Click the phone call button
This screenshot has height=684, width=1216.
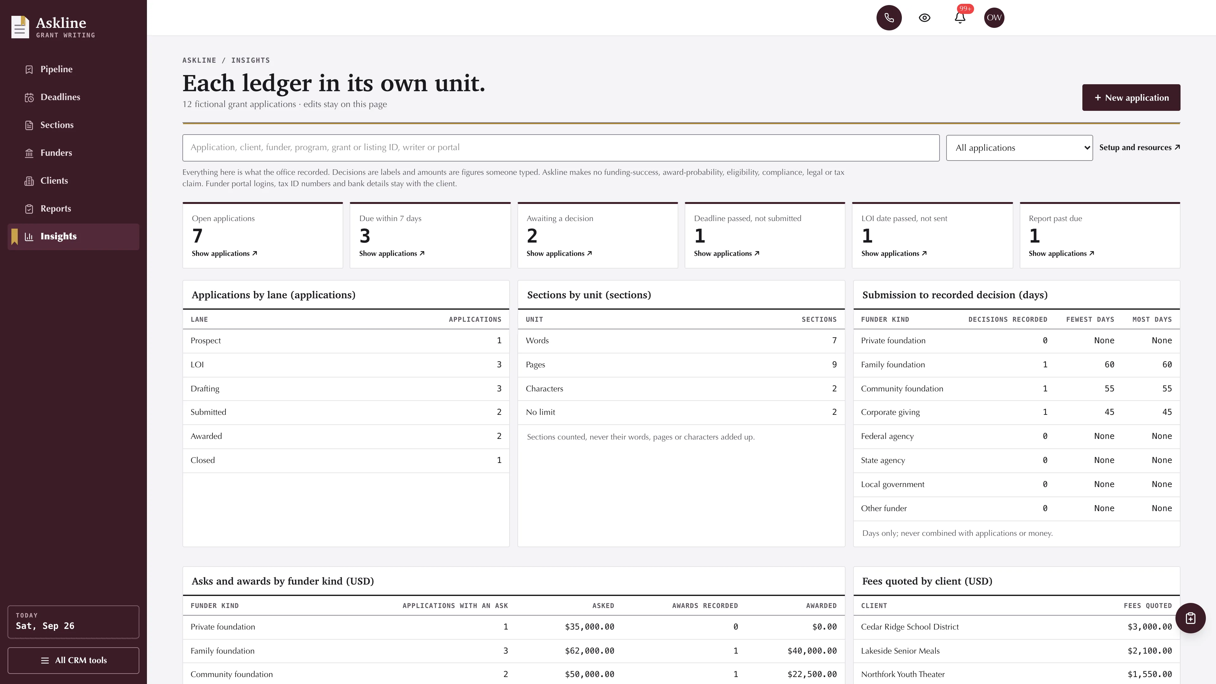889,18
